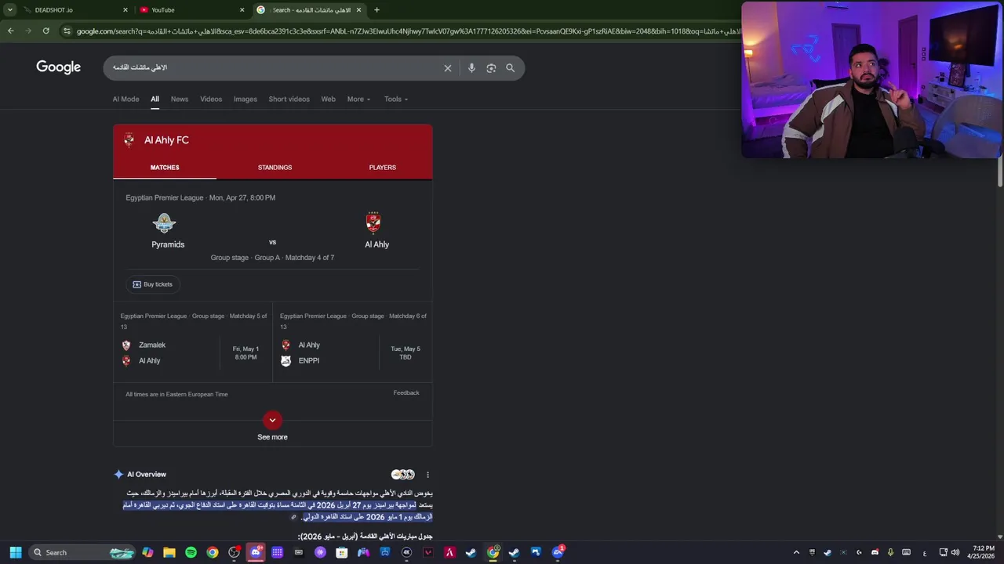View site information icon in address bar
The width and height of the screenshot is (1004, 564).
coord(67,31)
